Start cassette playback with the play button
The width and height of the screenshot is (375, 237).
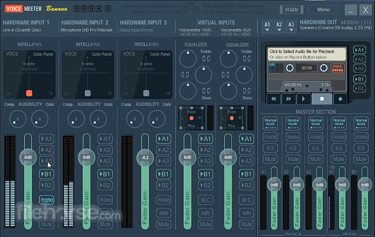click(303, 99)
